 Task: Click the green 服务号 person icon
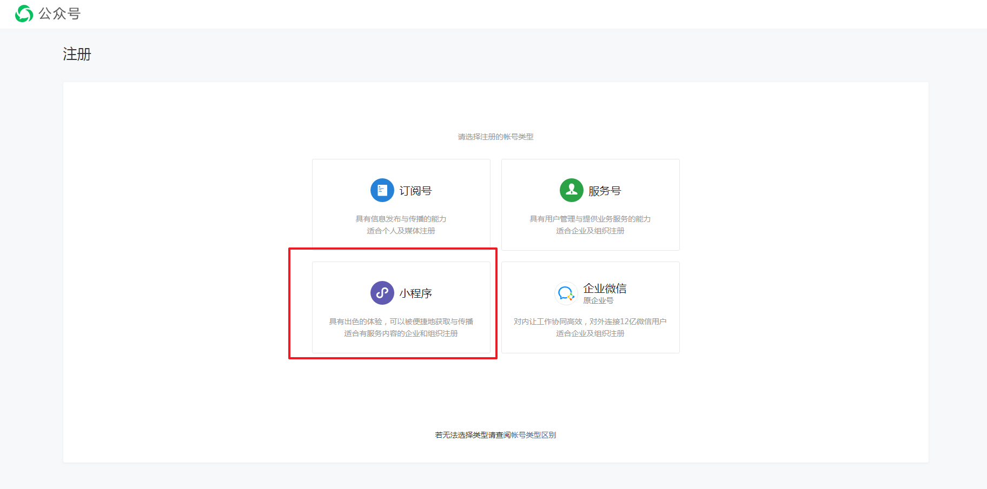click(x=572, y=190)
